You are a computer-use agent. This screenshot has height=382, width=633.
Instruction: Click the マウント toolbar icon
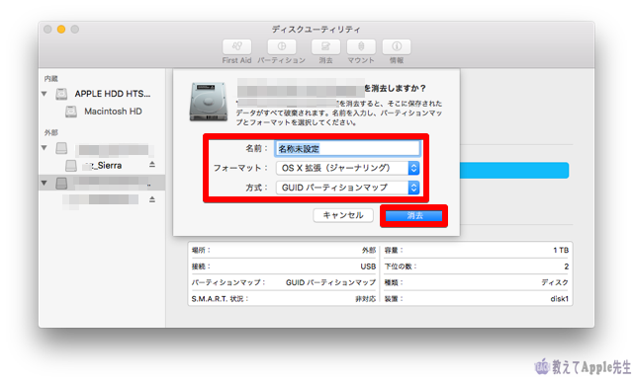click(361, 46)
